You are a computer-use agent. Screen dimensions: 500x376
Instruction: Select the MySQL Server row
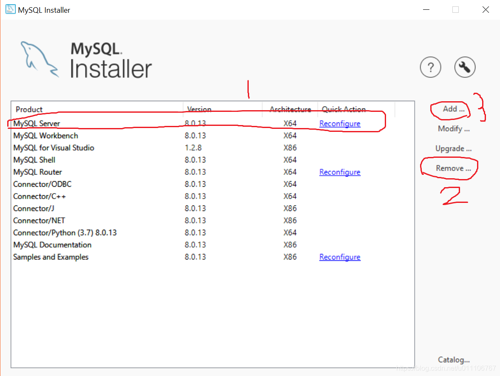tap(213, 124)
